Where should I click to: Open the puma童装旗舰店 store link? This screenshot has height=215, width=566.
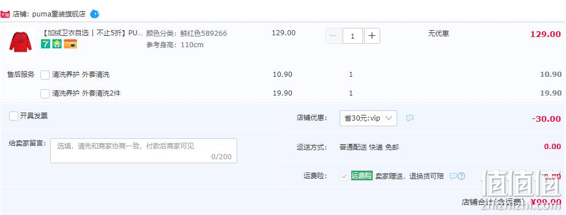59,14
